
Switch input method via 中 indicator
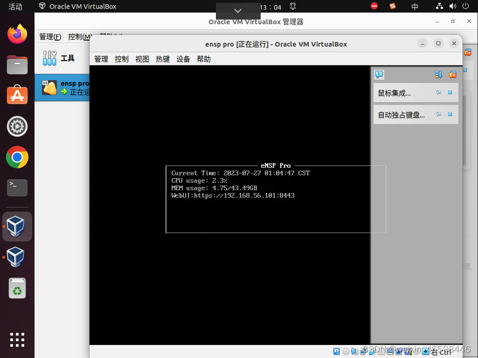pyautogui.click(x=415, y=7)
